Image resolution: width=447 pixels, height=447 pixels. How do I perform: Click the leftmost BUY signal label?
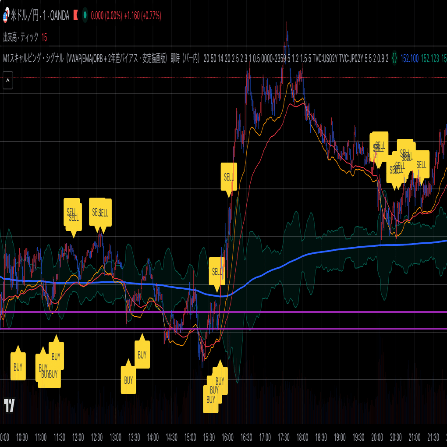(x=18, y=366)
